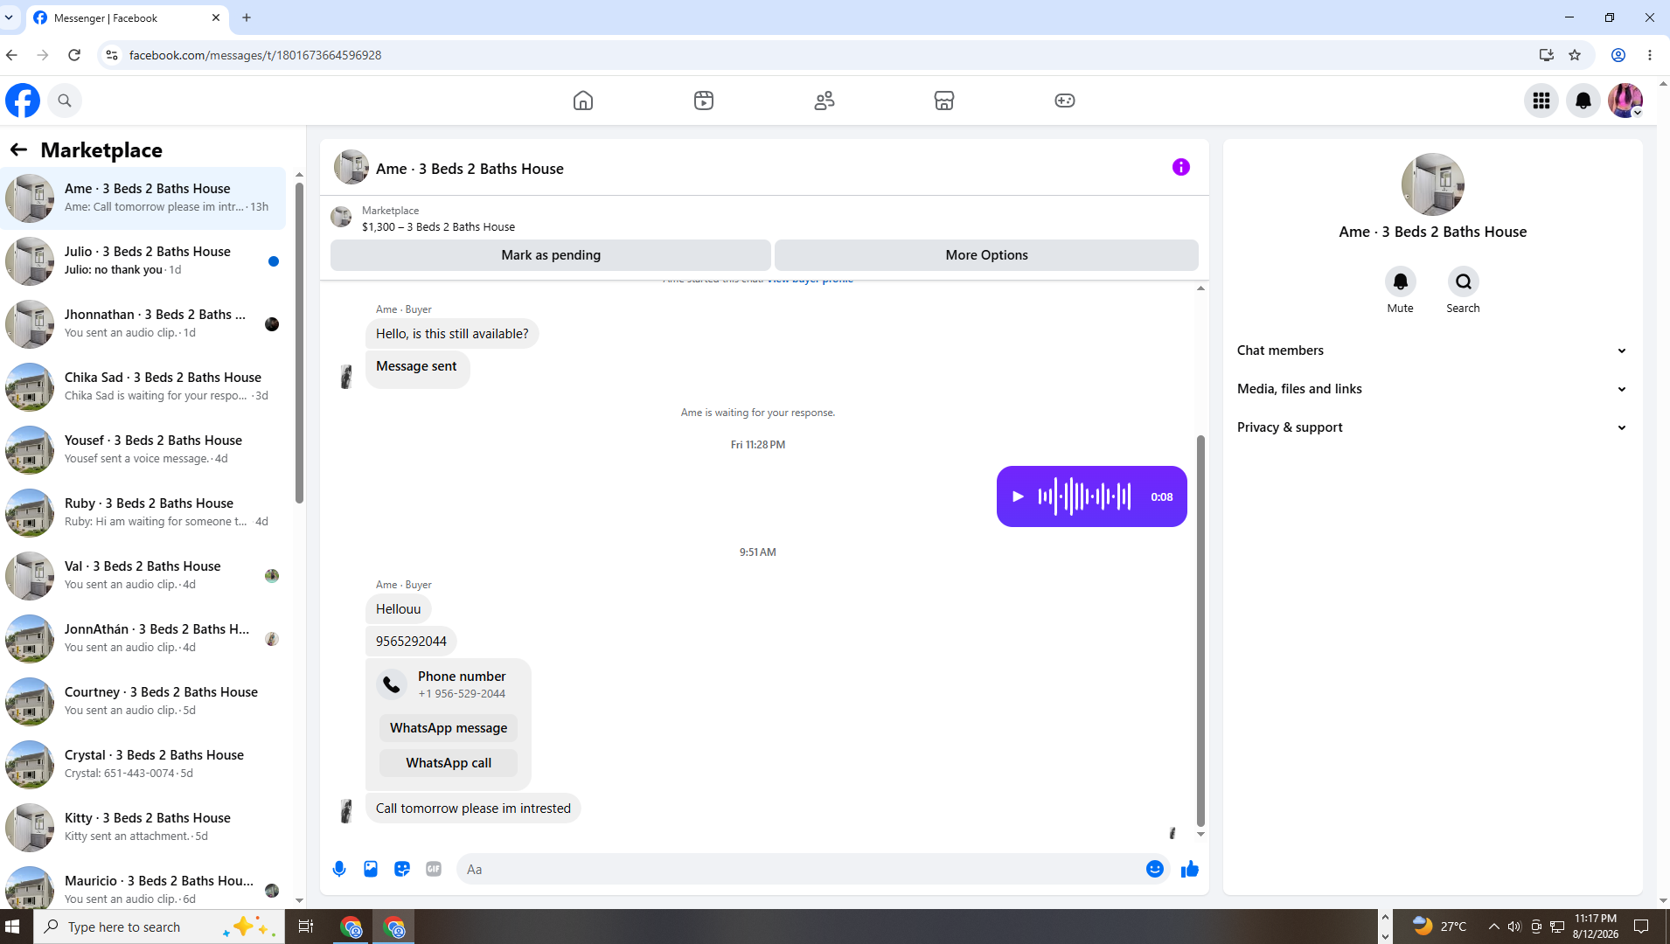Open Yousef's voice message conversation
Screen dimensions: 1670x944
pos(143,450)
